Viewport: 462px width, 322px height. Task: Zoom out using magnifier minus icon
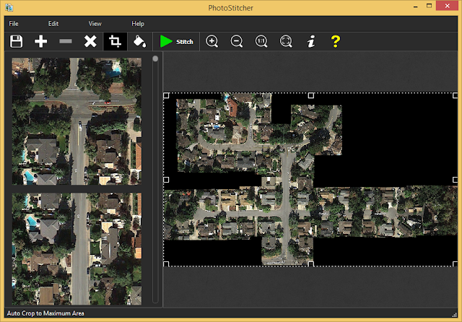(237, 42)
